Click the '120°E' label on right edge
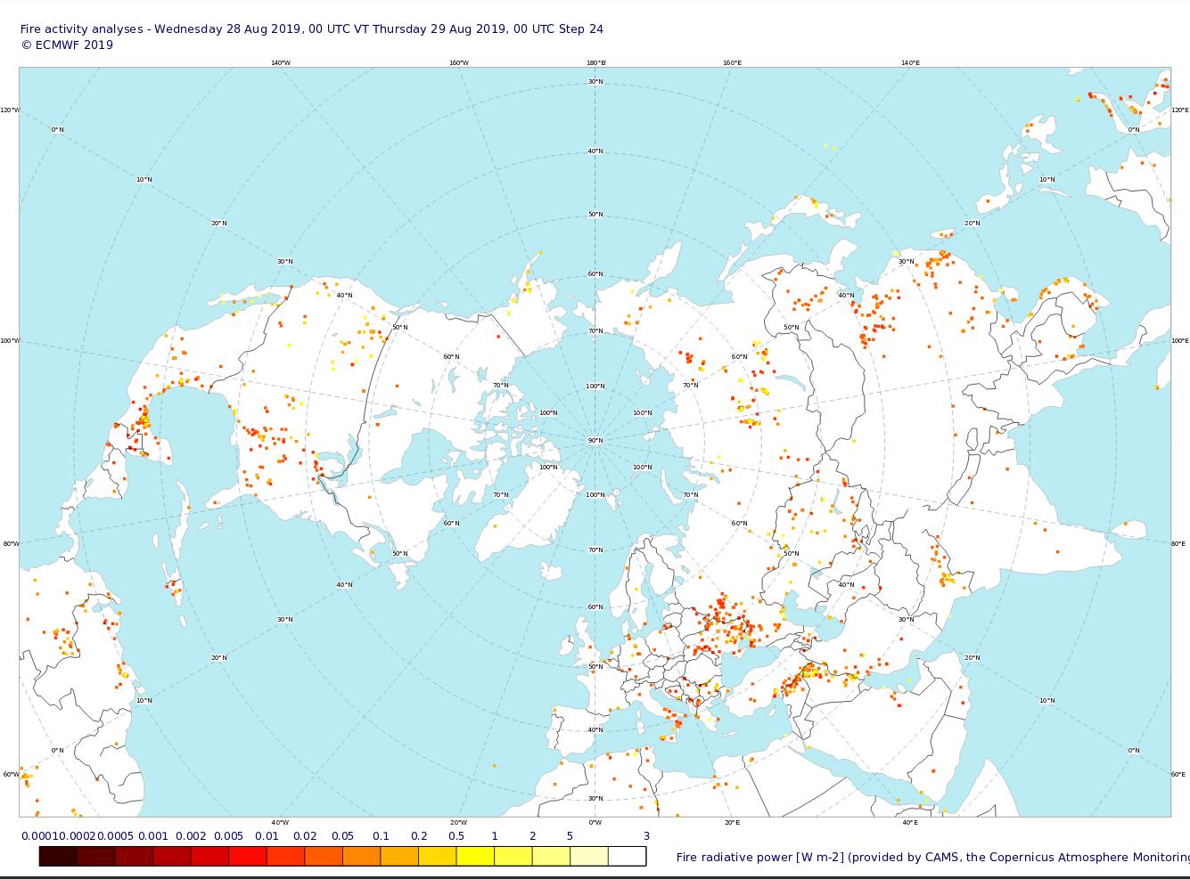The width and height of the screenshot is (1190, 879). point(1180,110)
